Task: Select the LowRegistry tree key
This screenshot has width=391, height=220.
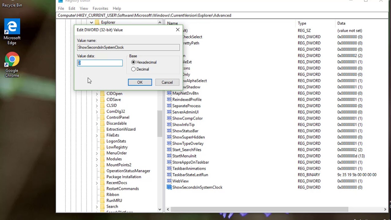Action: [117, 147]
